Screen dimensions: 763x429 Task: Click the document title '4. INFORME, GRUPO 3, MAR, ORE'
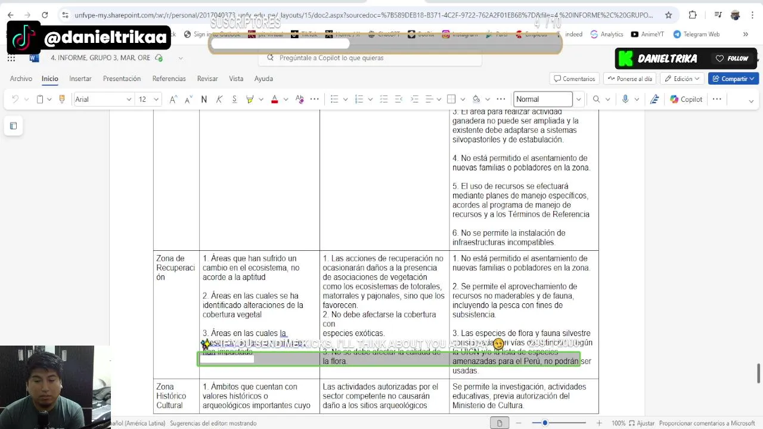click(x=100, y=58)
